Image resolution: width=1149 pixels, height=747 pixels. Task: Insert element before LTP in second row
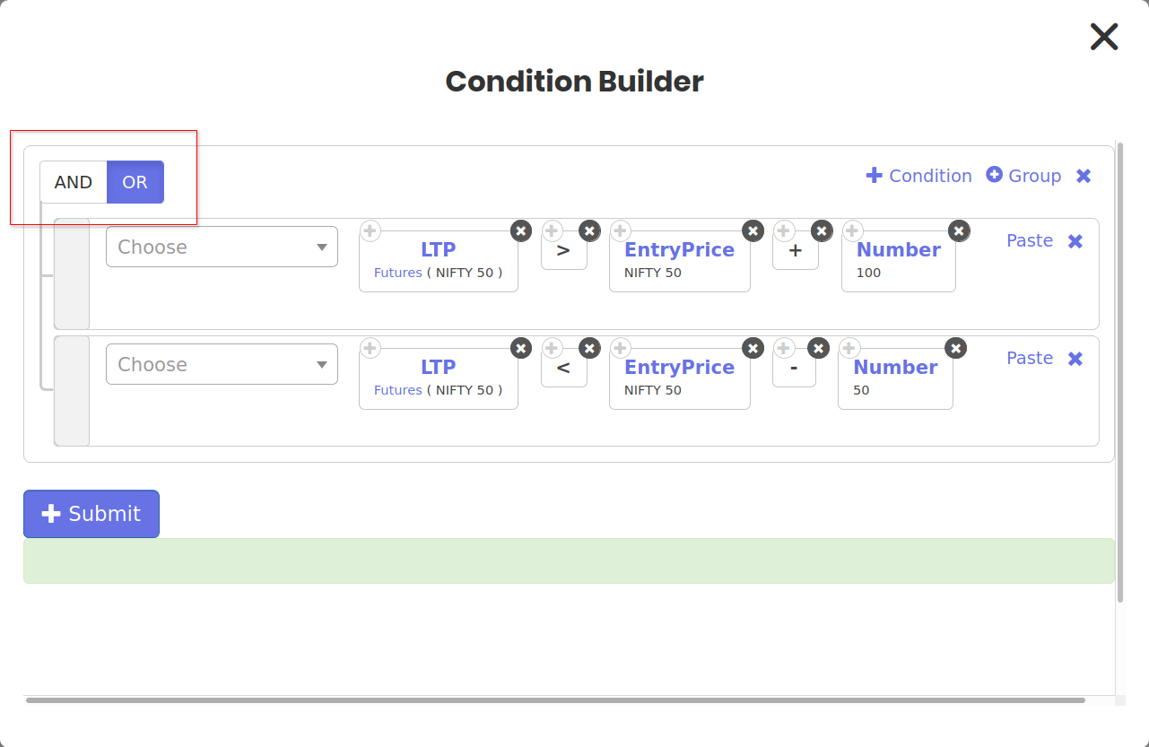pyautogui.click(x=370, y=348)
